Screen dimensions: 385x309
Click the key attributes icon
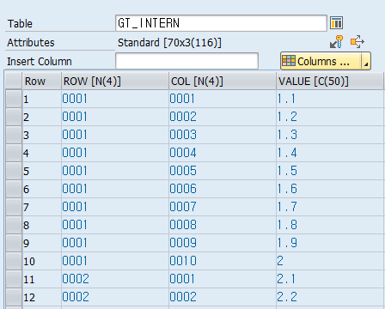click(336, 42)
